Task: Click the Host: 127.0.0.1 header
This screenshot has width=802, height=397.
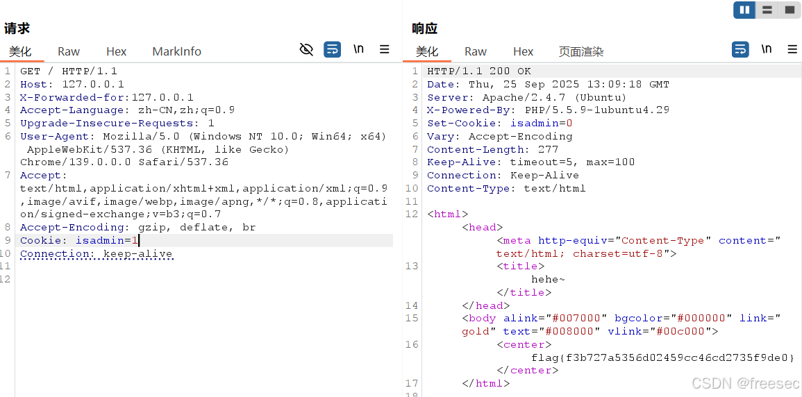Action: (72, 84)
